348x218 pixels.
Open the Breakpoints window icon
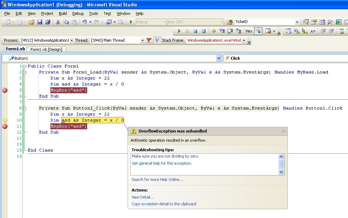[268, 31]
